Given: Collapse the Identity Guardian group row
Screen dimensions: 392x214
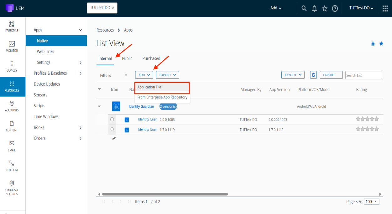Looking at the screenshot, I should [x=99, y=107].
